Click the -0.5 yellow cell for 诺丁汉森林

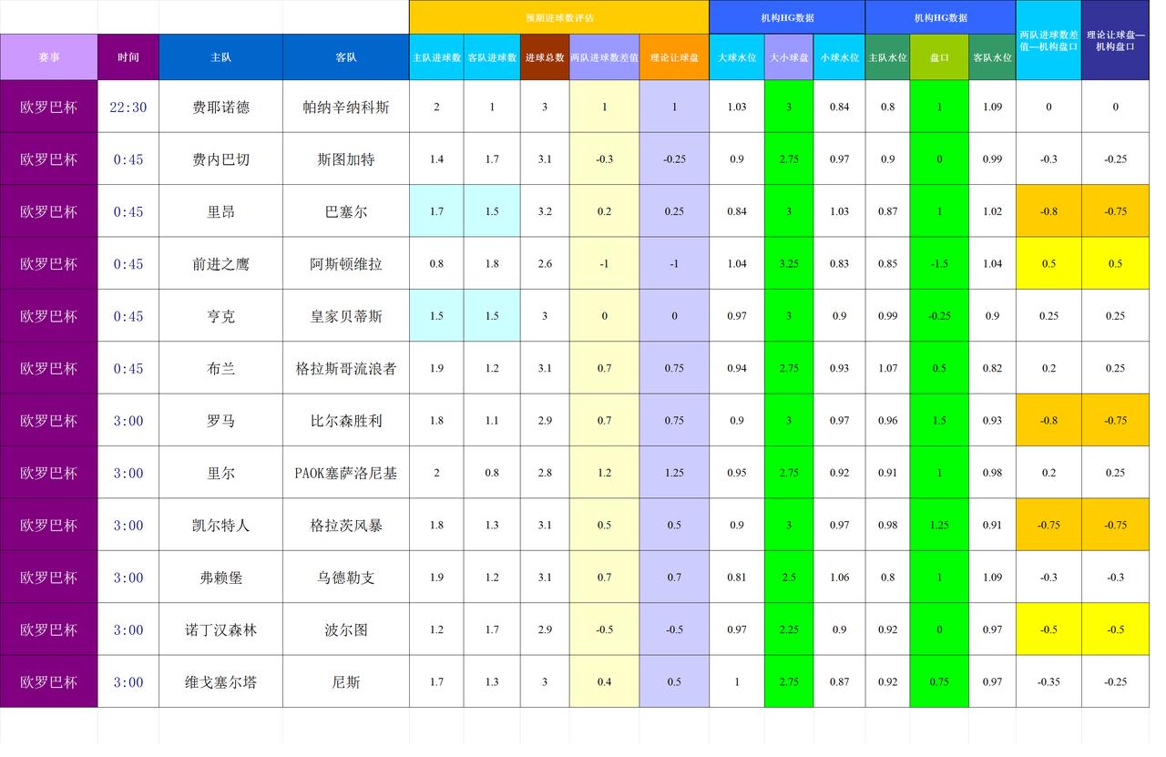tap(1048, 629)
